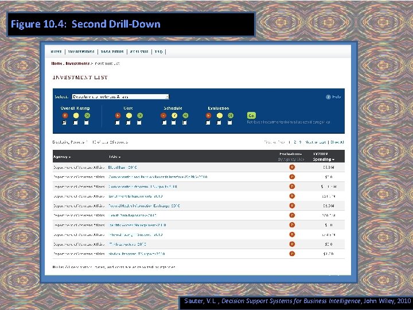Check the yellow Evaluation checkbox
The width and height of the screenshot is (413, 310).
click(x=219, y=123)
